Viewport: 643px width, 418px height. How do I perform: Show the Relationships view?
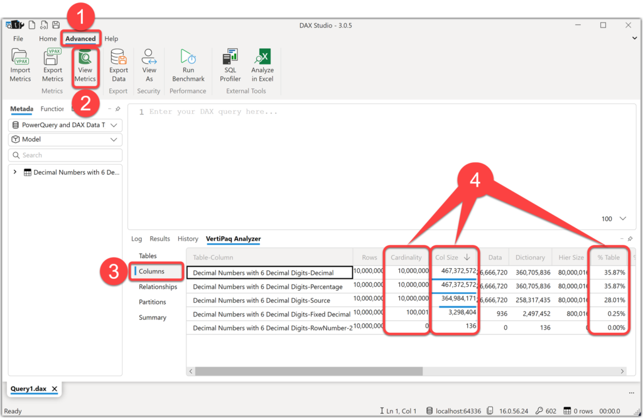point(158,286)
